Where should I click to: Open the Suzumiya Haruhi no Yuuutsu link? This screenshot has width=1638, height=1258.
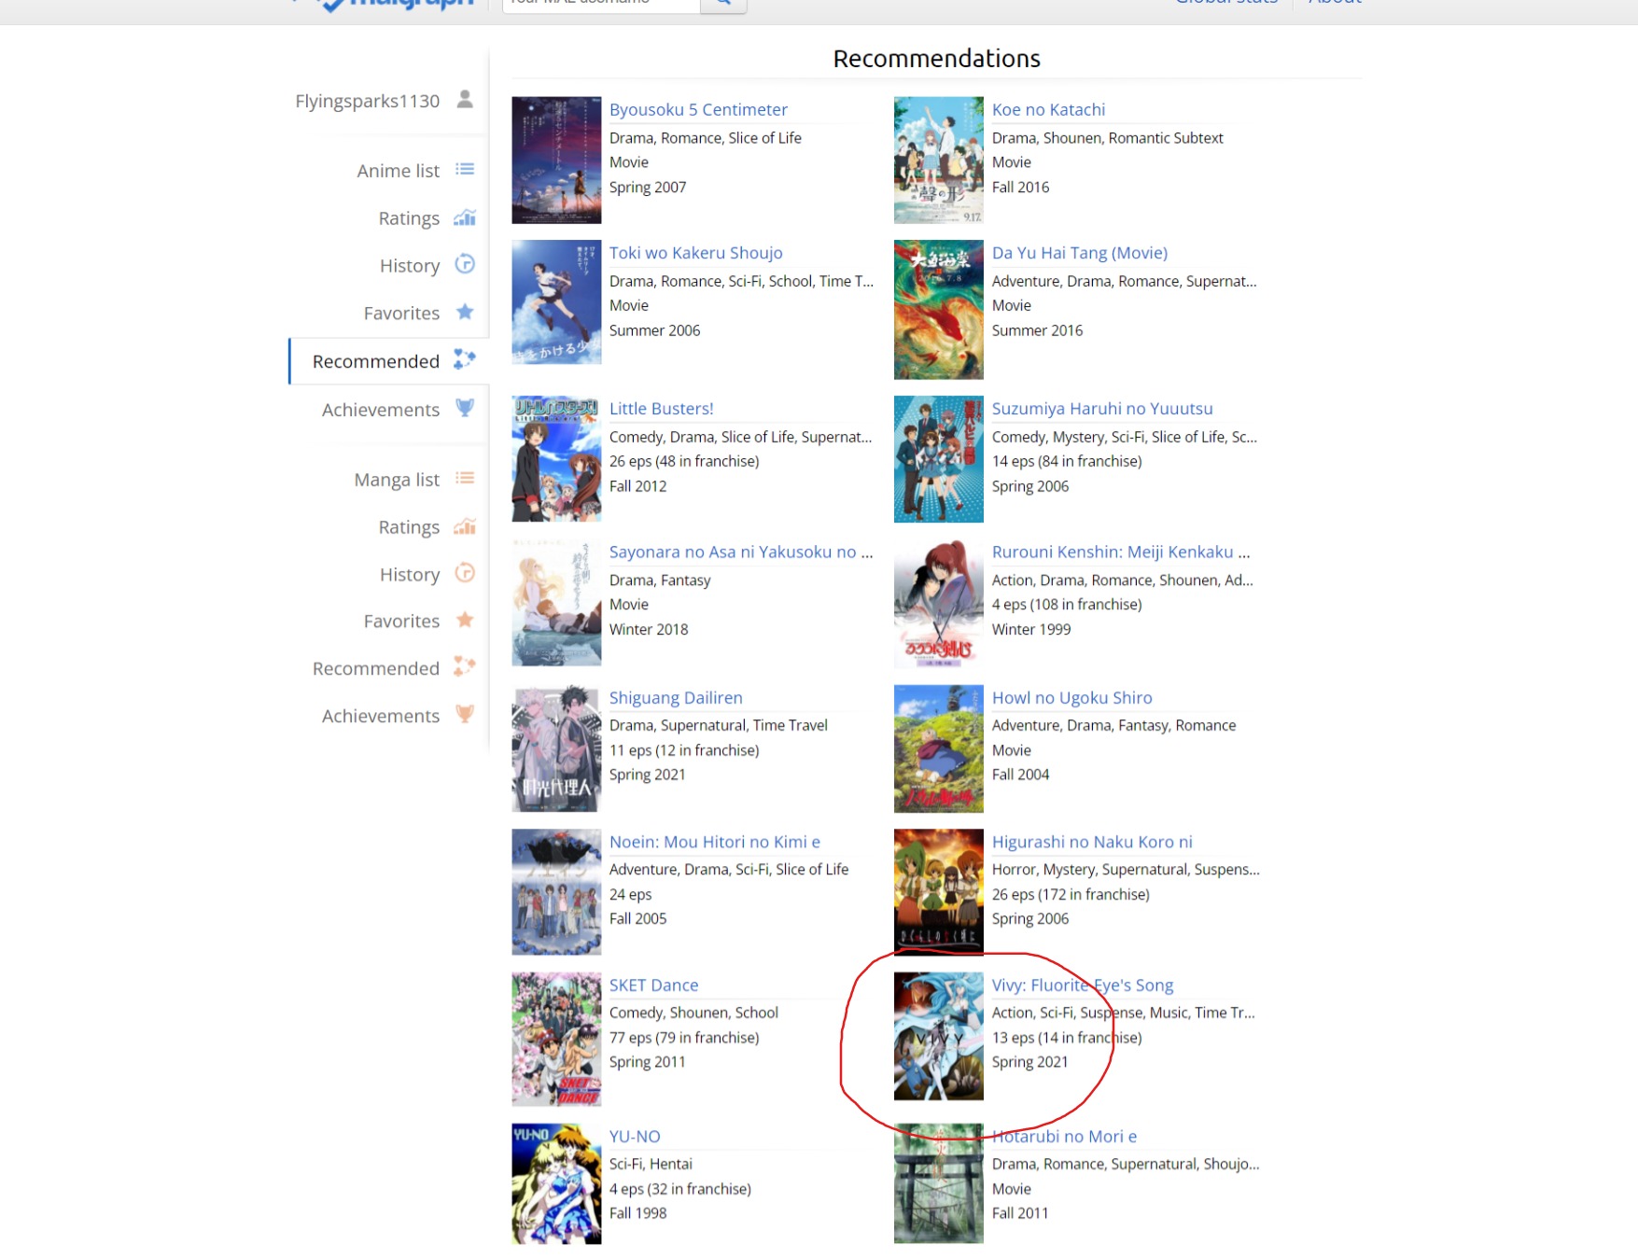(1102, 409)
